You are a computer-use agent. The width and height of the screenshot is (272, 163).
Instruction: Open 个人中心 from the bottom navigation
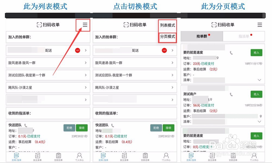[x=79, y=156]
